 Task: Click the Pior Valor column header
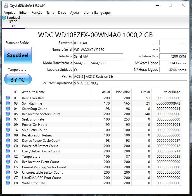coord(121,92)
